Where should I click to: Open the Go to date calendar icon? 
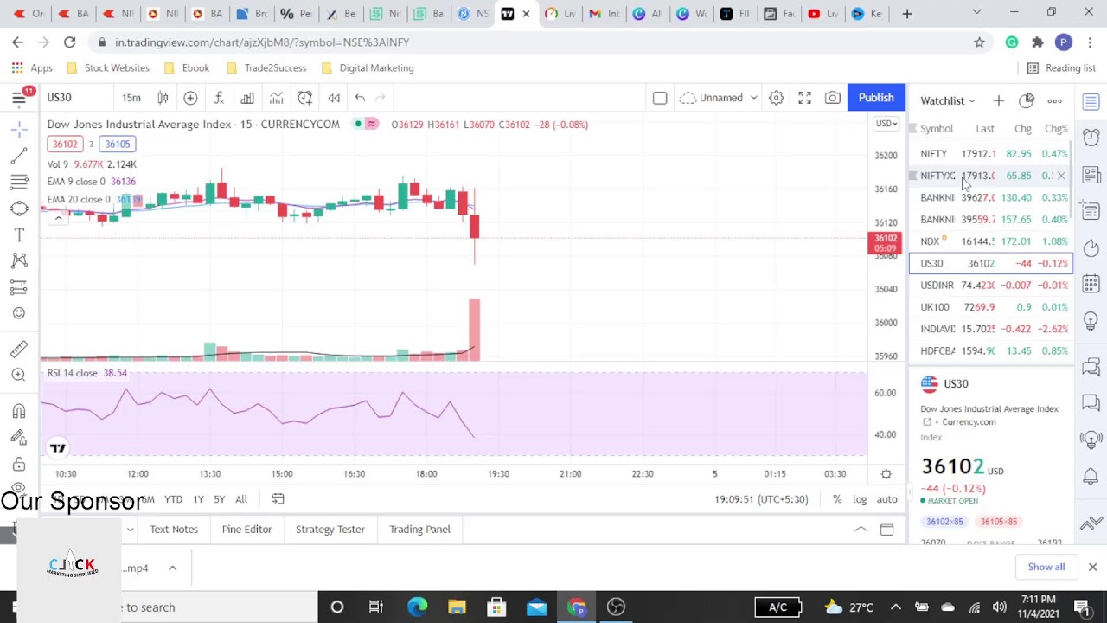pyautogui.click(x=278, y=499)
